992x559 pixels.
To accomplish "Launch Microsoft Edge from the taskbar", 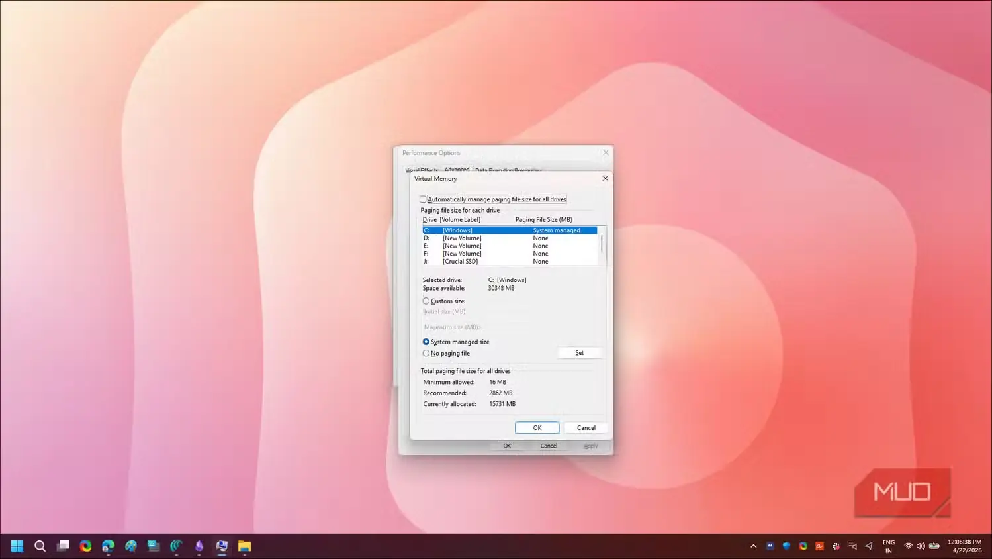I will [108, 546].
